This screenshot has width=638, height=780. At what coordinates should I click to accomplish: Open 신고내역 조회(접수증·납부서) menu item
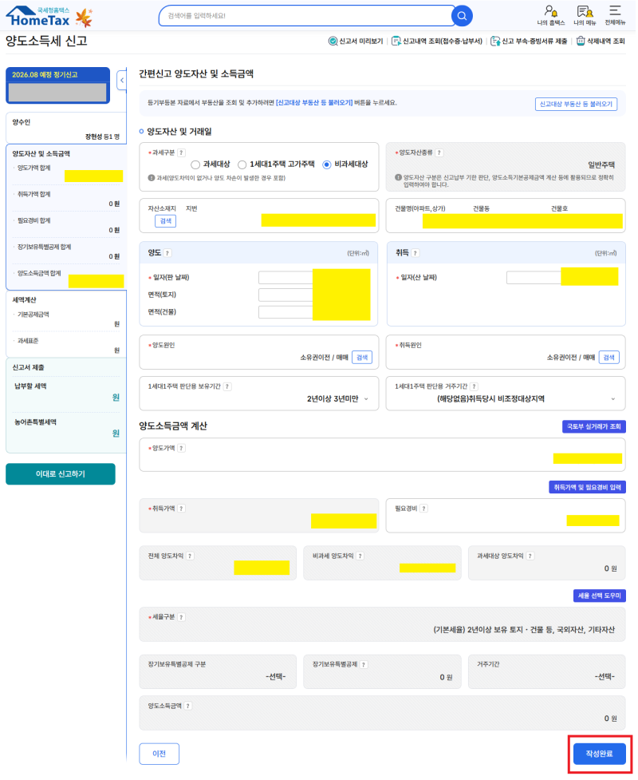(x=437, y=42)
